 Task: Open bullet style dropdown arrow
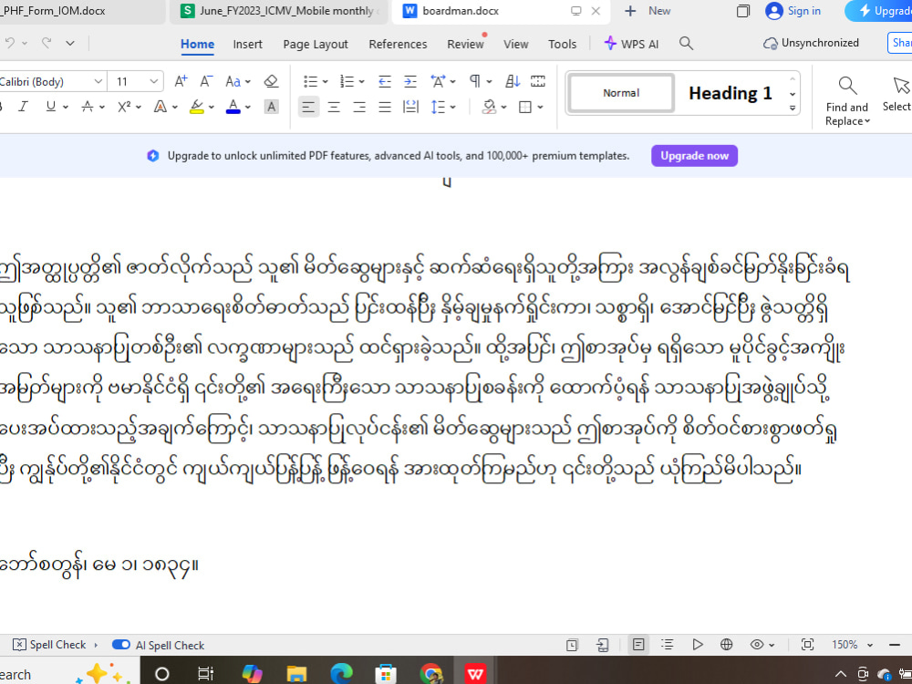tap(326, 82)
